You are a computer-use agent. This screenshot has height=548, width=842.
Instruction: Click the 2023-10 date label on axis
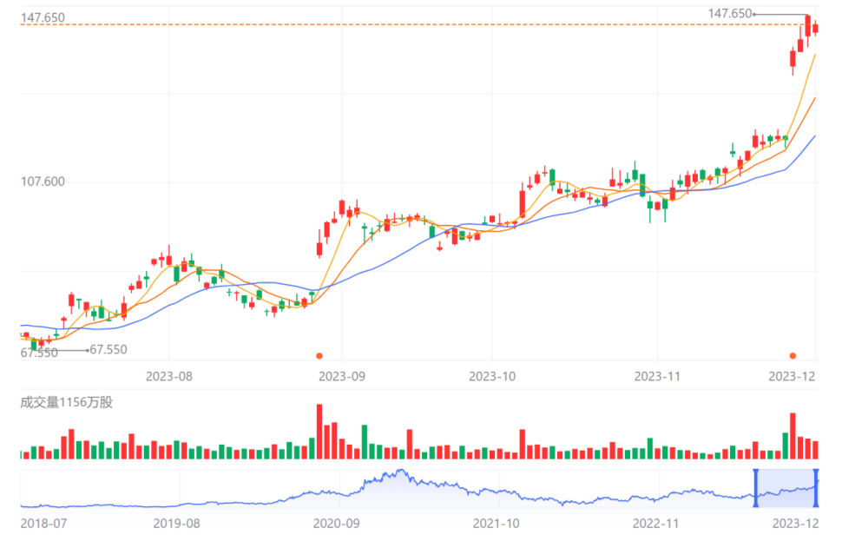(x=492, y=376)
